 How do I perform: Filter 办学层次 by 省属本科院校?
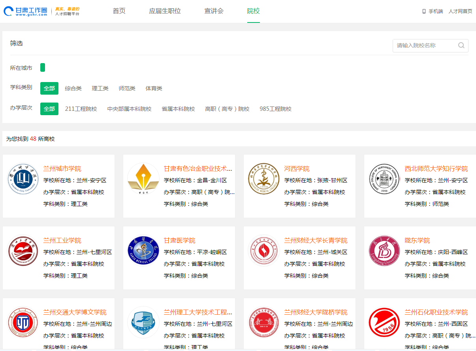click(179, 109)
